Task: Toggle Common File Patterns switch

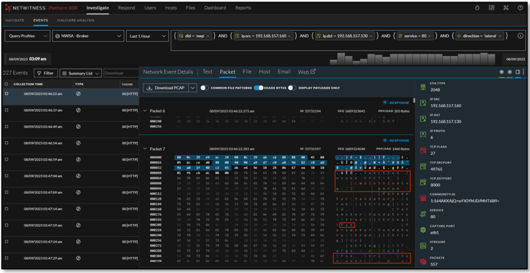Action: click(x=205, y=88)
